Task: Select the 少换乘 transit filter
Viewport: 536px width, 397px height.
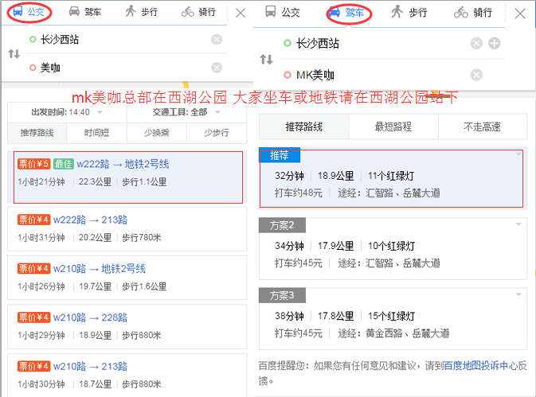Action: [157, 133]
